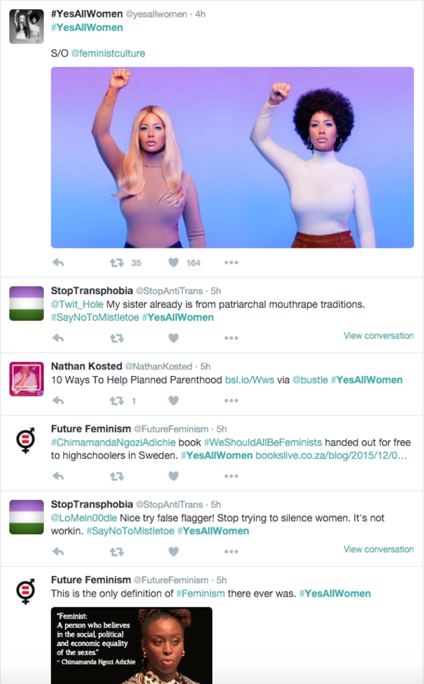
Task: Retweet the #YesAllWomen raised fists tweet
Action: [117, 263]
